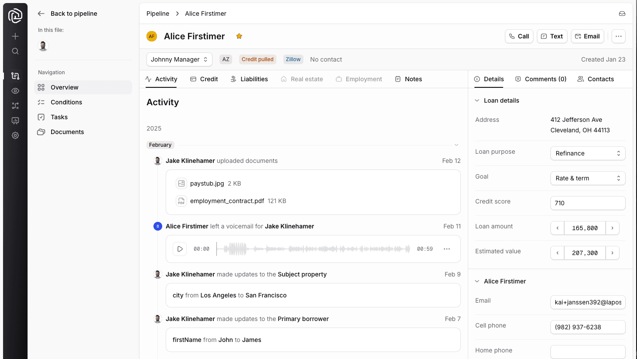Click the voicemail waveform to seek
637x359 pixels.
[315, 249]
